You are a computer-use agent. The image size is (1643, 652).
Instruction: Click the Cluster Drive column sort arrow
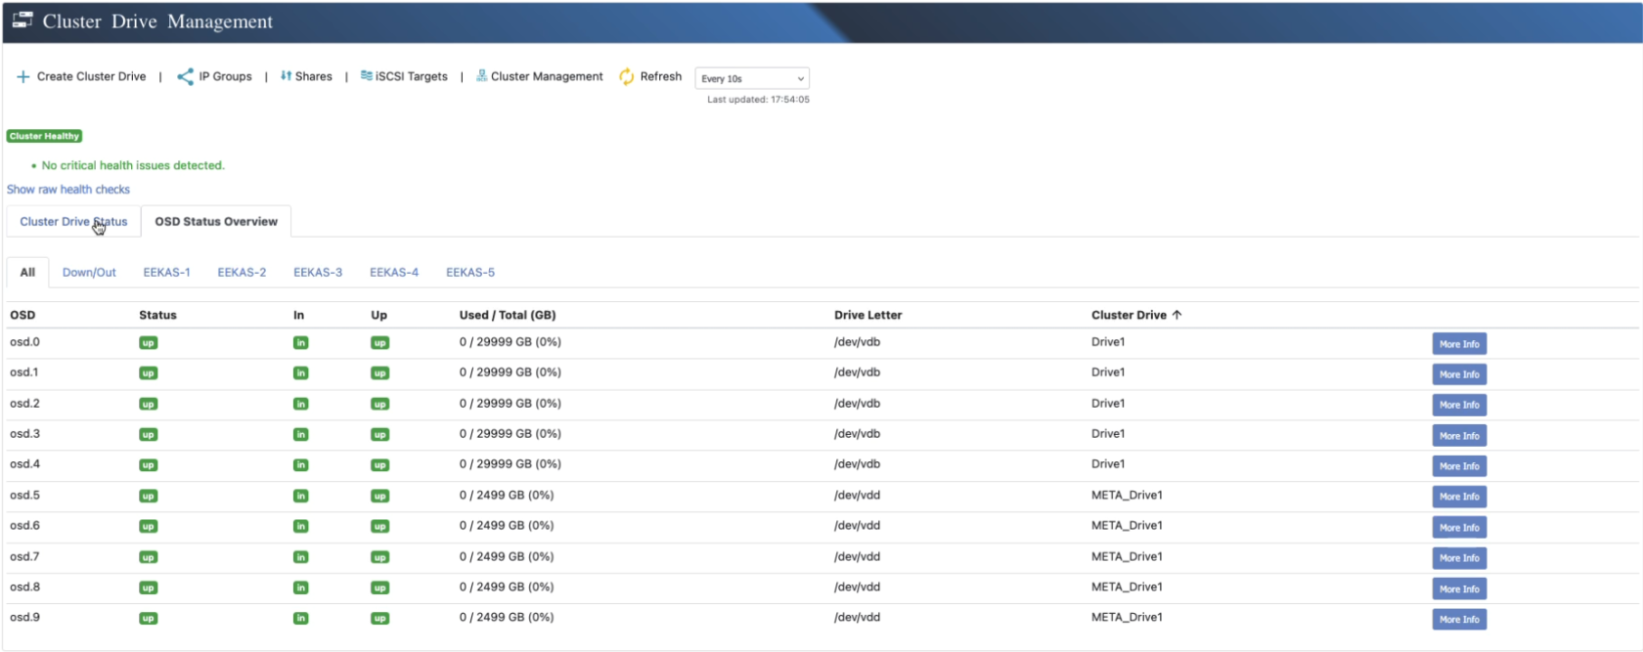point(1177,315)
